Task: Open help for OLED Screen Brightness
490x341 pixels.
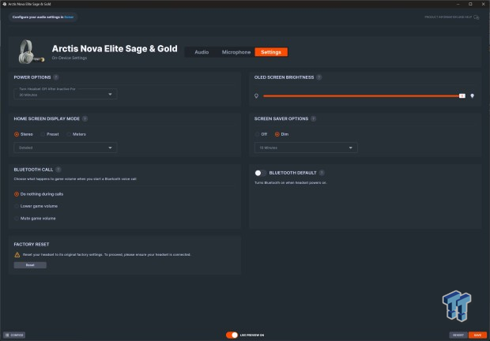Action: [x=319, y=77]
